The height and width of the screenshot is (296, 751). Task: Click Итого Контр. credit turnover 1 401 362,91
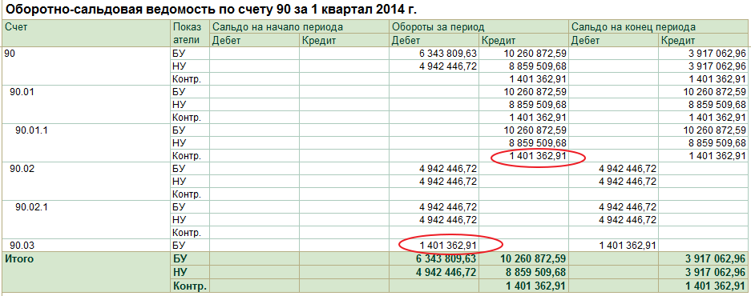pos(537,286)
